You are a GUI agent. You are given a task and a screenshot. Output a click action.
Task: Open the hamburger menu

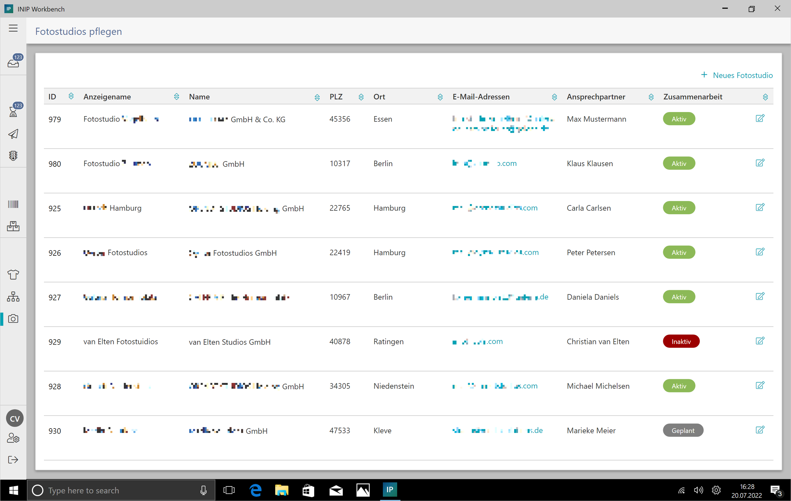[x=13, y=28]
